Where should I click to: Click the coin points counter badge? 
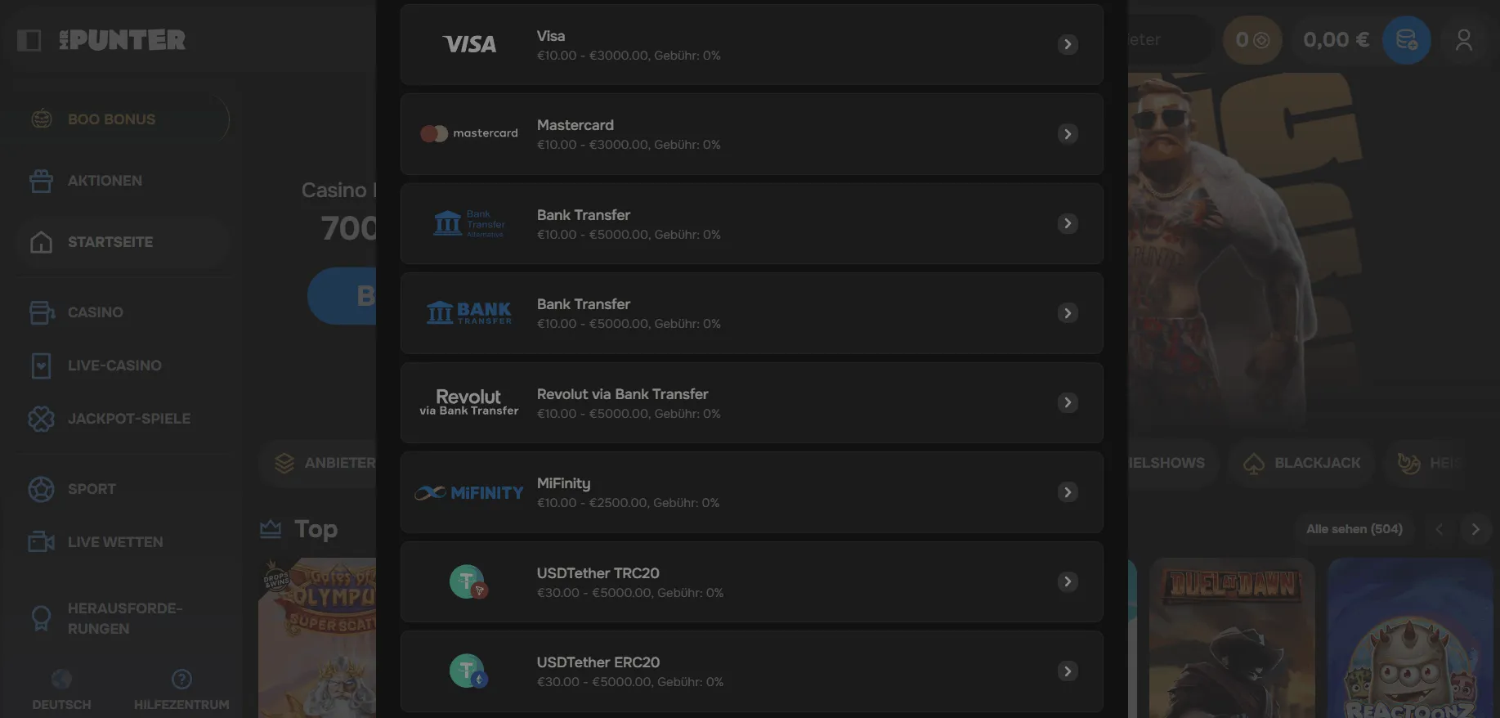tap(1251, 40)
